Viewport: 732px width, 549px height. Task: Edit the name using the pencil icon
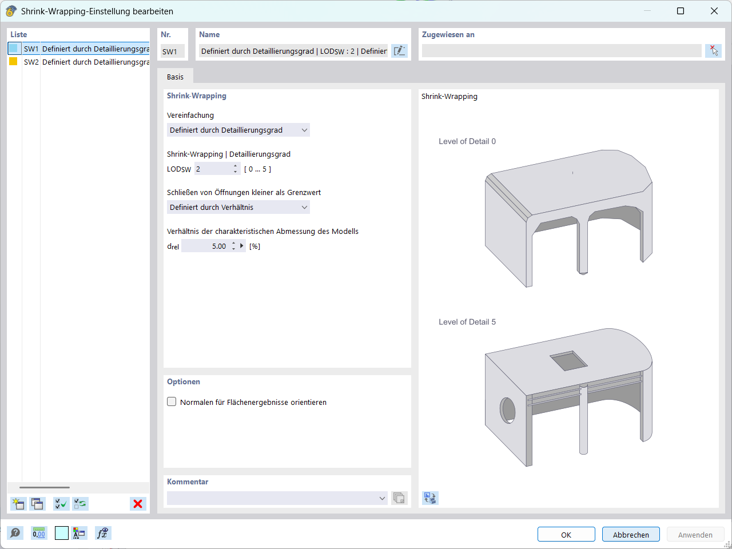pyautogui.click(x=399, y=51)
